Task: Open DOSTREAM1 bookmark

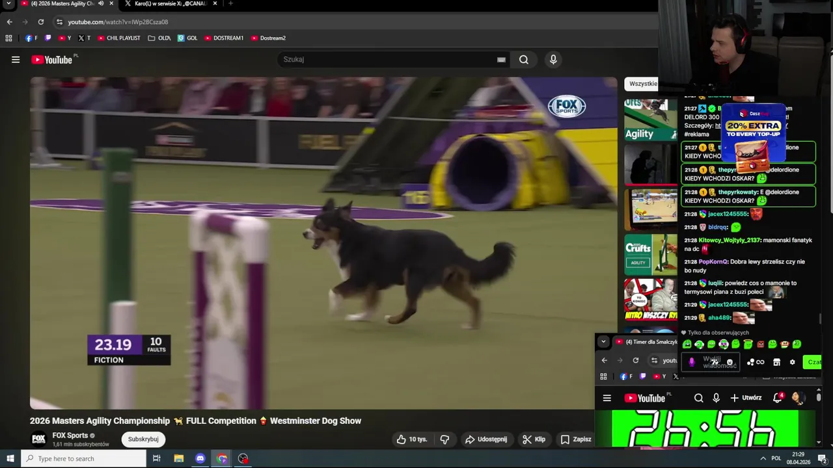Action: [x=224, y=38]
